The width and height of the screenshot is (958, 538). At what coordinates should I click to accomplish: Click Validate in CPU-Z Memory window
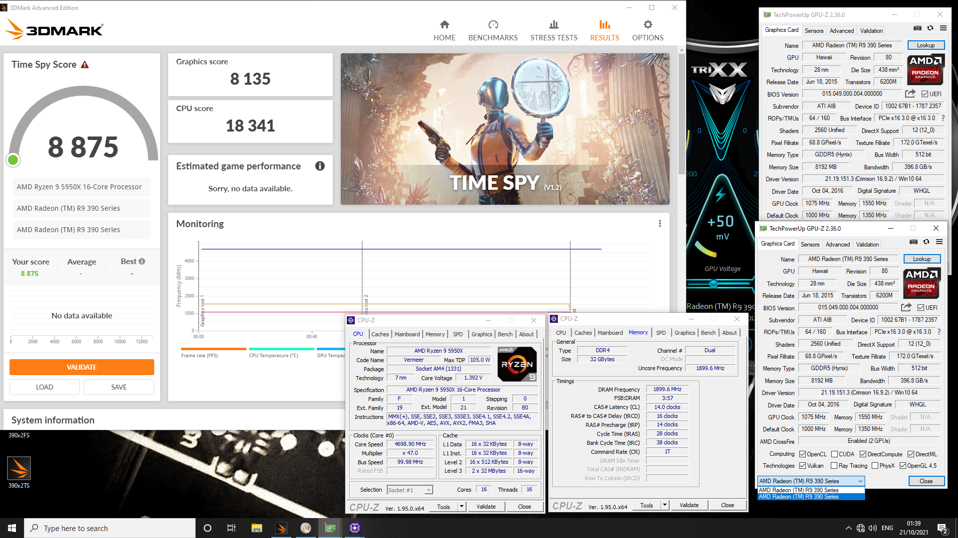click(x=689, y=505)
